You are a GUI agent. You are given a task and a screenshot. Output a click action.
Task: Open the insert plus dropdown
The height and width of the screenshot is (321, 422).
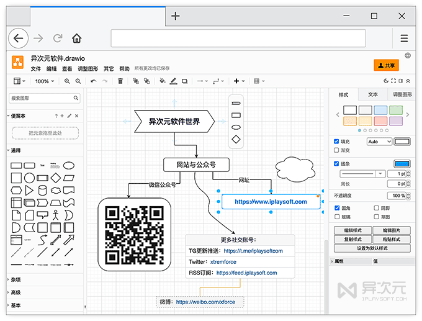[x=239, y=81]
